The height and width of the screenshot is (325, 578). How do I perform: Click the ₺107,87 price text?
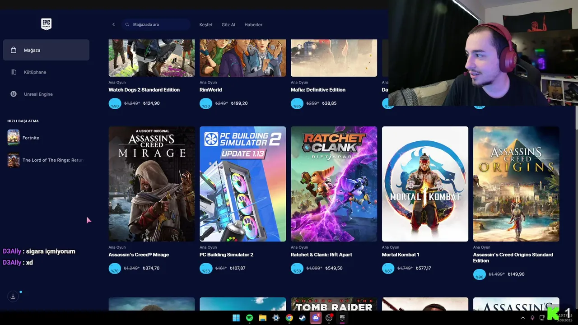[x=238, y=268]
